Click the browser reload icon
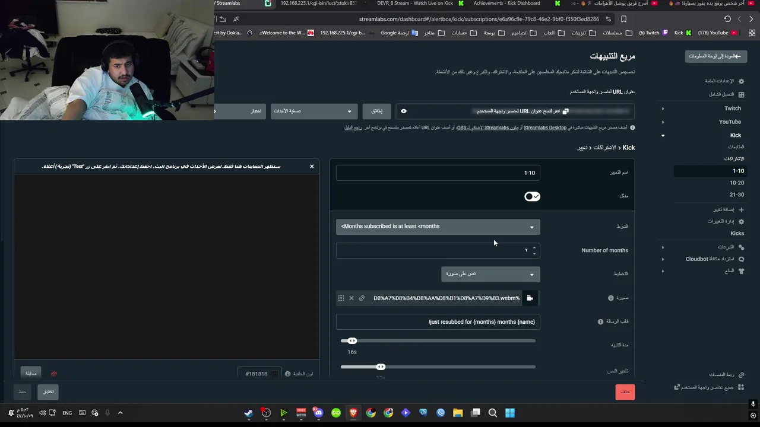 (x=727, y=19)
